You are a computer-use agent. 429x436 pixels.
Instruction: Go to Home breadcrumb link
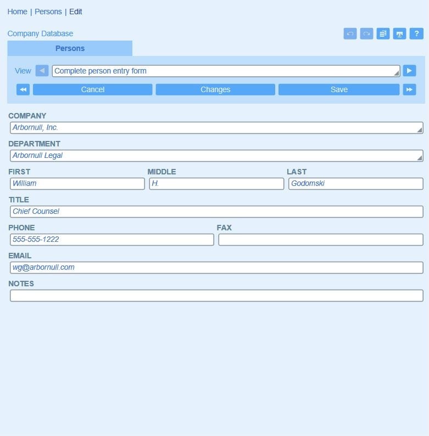click(17, 12)
